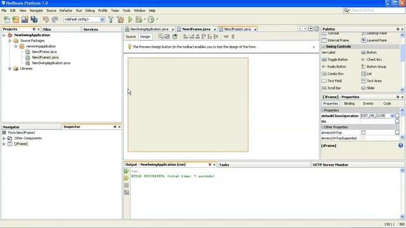406x228 pixels.
Task: Pick the Check Box component in the Palette
Action: pyautogui.click(x=372, y=60)
